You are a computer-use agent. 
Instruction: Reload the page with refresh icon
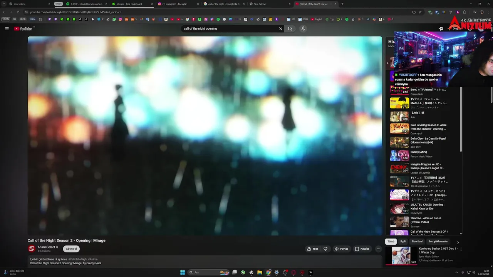pyautogui.click(x=18, y=12)
